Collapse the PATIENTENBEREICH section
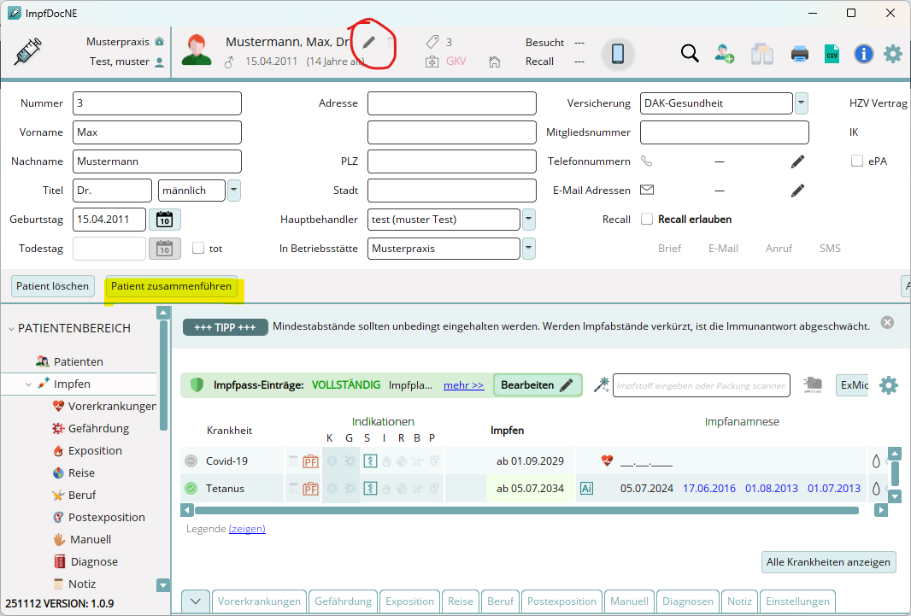The image size is (911, 616). point(11,329)
